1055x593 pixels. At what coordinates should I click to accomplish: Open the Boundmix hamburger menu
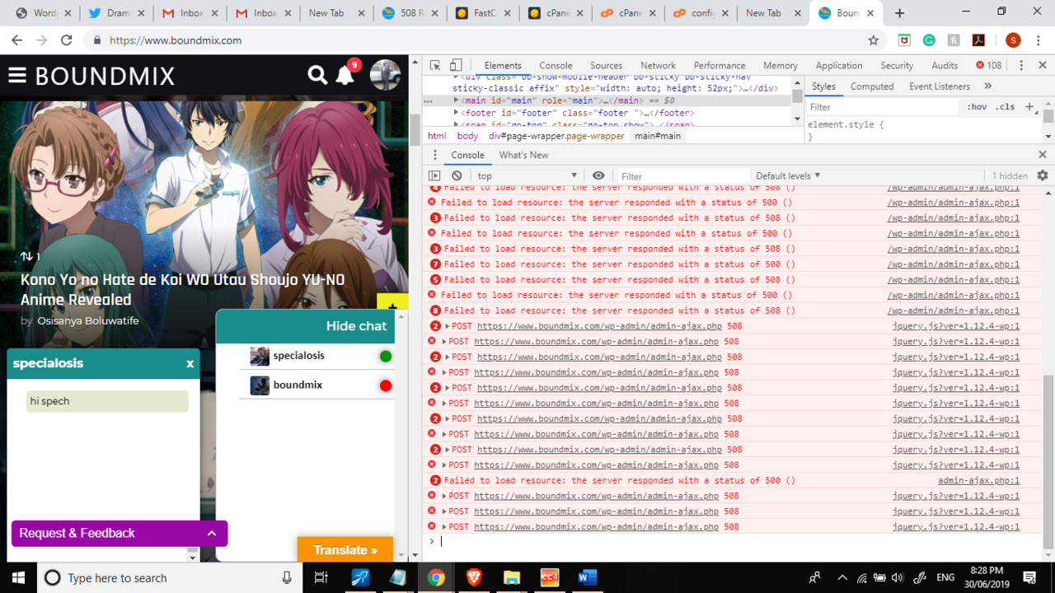pos(17,76)
